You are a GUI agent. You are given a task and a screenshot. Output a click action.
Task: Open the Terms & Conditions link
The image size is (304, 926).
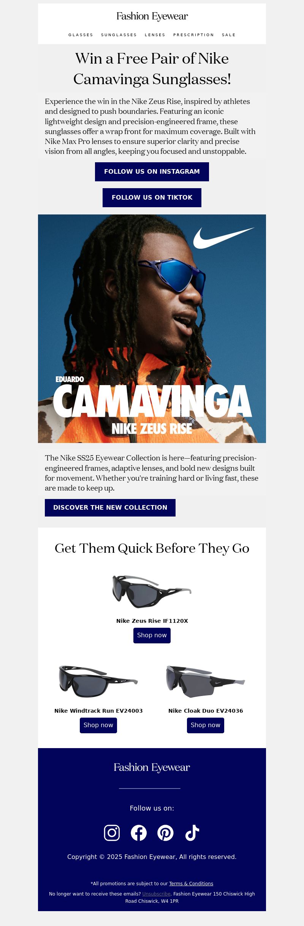tap(191, 884)
